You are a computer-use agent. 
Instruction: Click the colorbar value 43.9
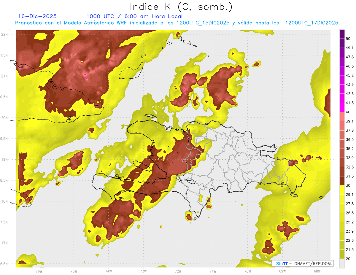click(350, 85)
